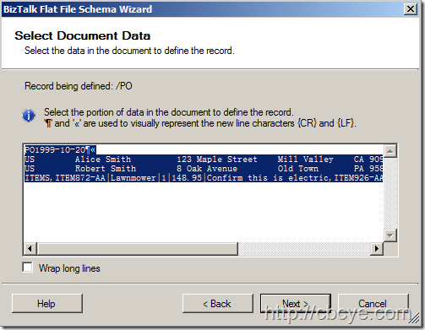Click 'Mill Valley' in the data
Screen dimensions: 425x330
306,160
